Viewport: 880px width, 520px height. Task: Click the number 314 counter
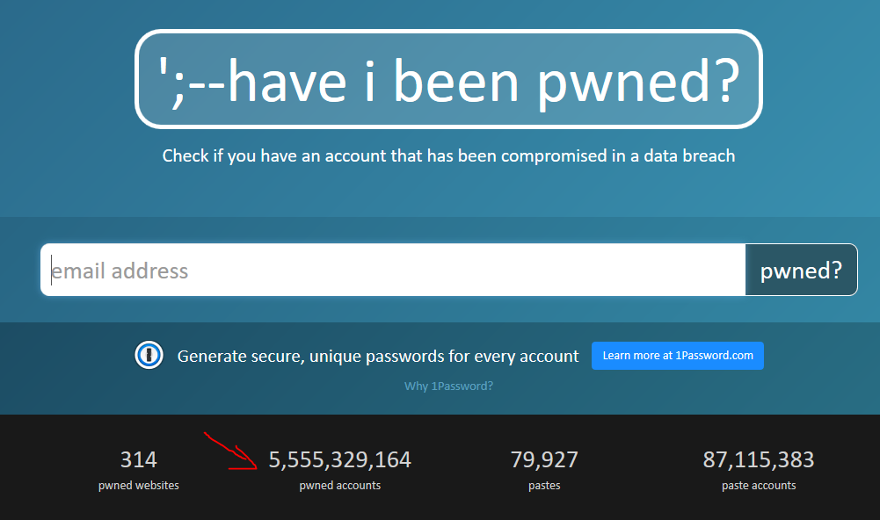click(139, 460)
